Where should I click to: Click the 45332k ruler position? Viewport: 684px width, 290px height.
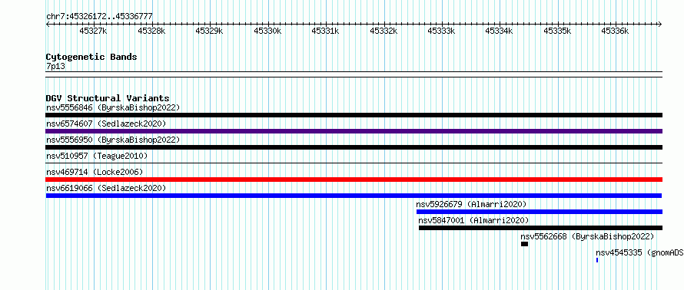(x=384, y=31)
